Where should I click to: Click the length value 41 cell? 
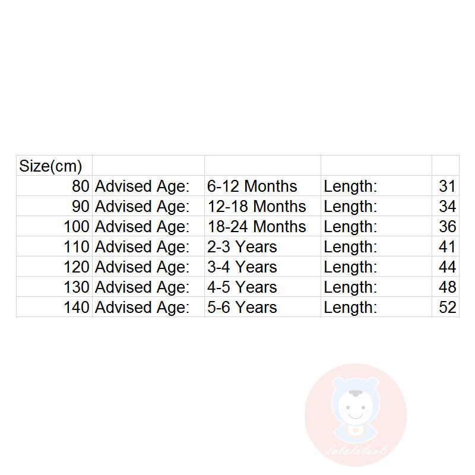pos(446,246)
